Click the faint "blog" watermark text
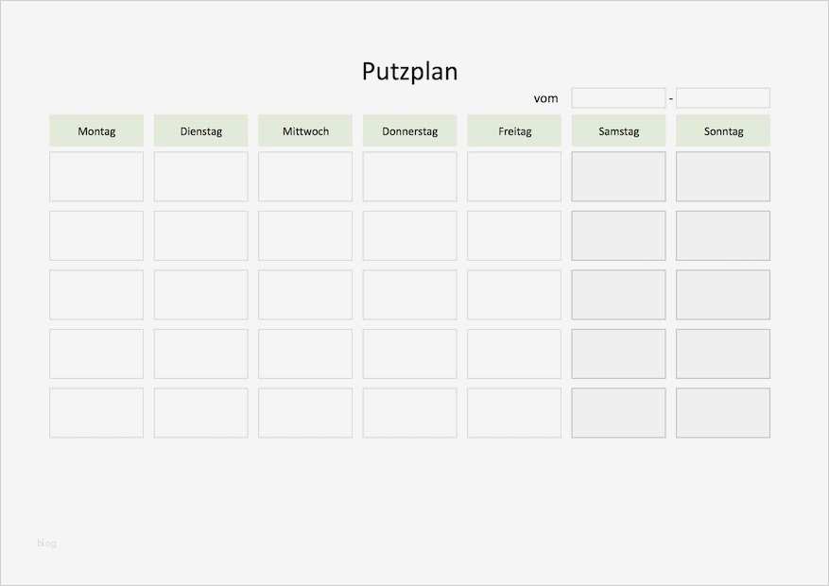This screenshot has height=586, width=829. (x=46, y=543)
